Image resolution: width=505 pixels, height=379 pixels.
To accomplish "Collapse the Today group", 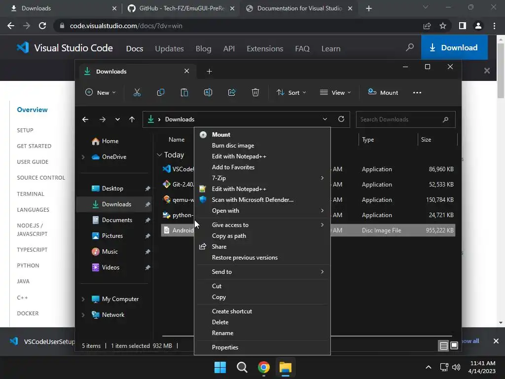I will pyautogui.click(x=159, y=155).
